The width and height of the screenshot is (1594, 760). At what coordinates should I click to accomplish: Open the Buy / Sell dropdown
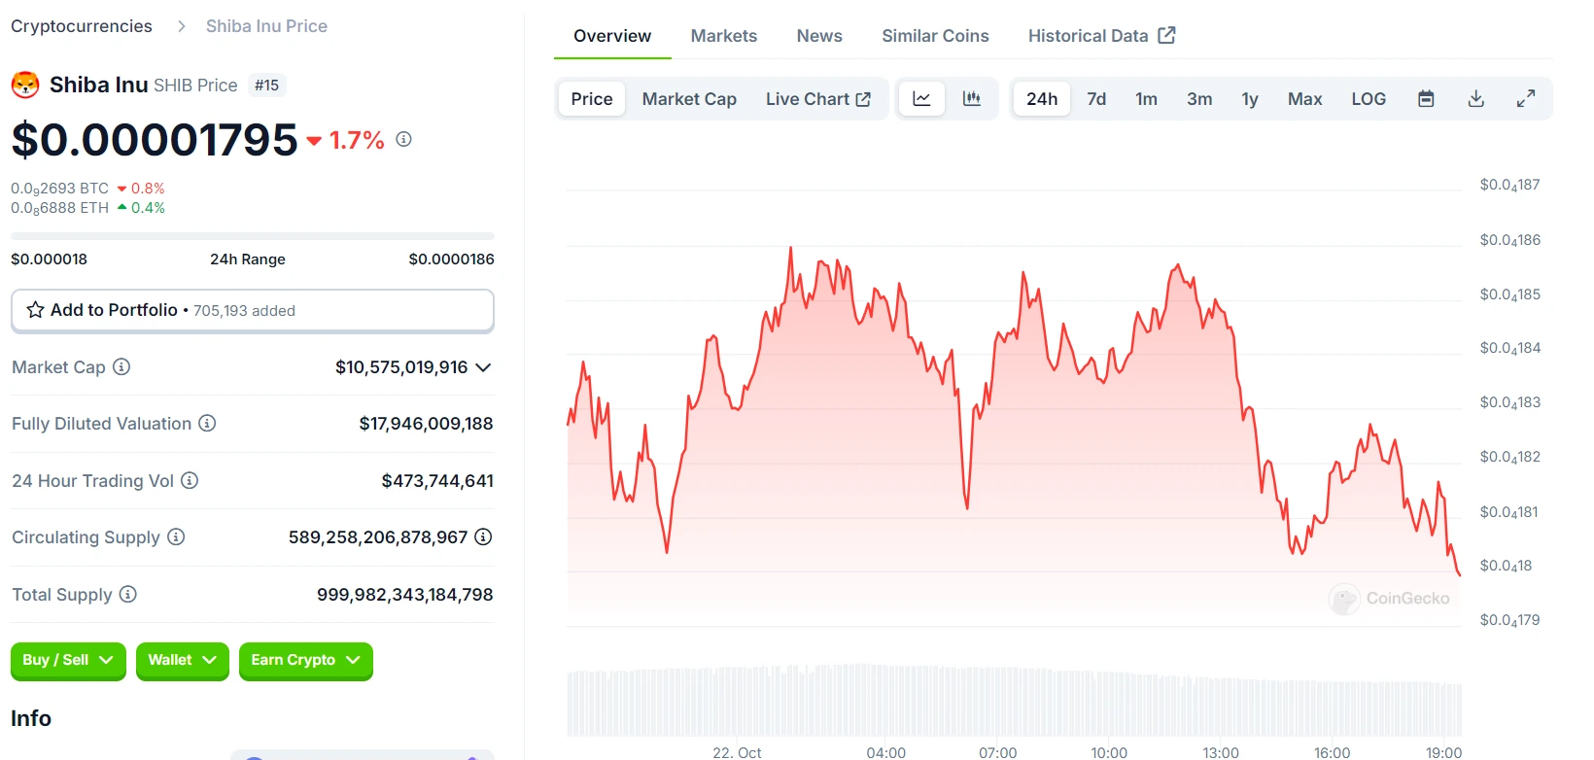pyautogui.click(x=68, y=660)
